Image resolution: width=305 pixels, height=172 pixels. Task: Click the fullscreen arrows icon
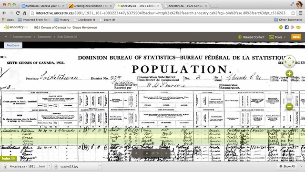[292, 4]
